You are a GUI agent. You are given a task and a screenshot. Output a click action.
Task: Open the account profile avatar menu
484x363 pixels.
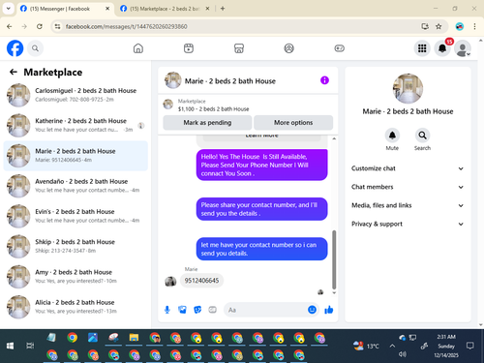463,48
